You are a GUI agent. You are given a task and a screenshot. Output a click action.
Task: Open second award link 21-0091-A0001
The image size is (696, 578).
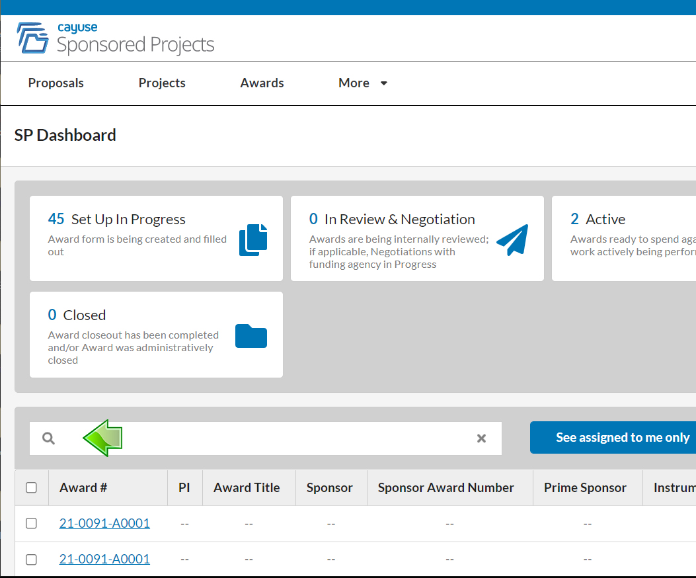coord(104,559)
